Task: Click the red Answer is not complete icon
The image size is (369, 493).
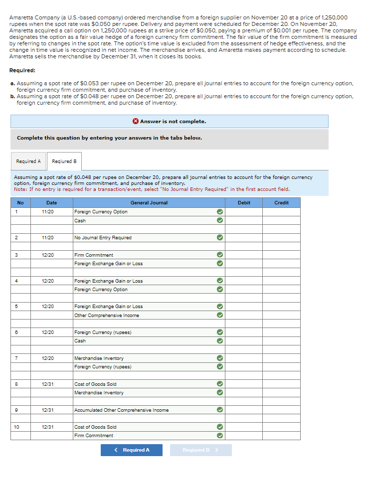Action: click(136, 121)
